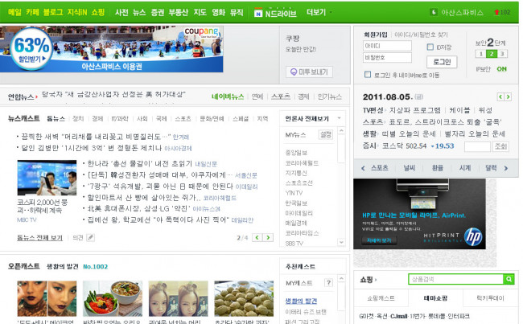Open 아이디/비밀번호 찾기 link
The width and height of the screenshot is (523, 324).
(421, 35)
